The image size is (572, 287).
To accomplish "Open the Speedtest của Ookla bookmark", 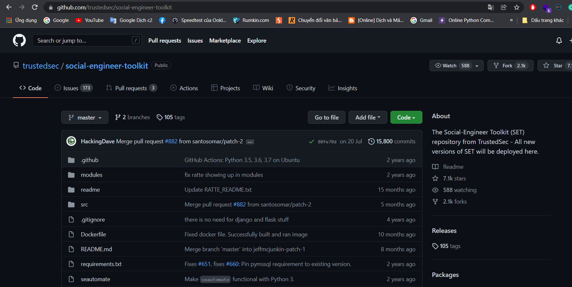I will [199, 20].
